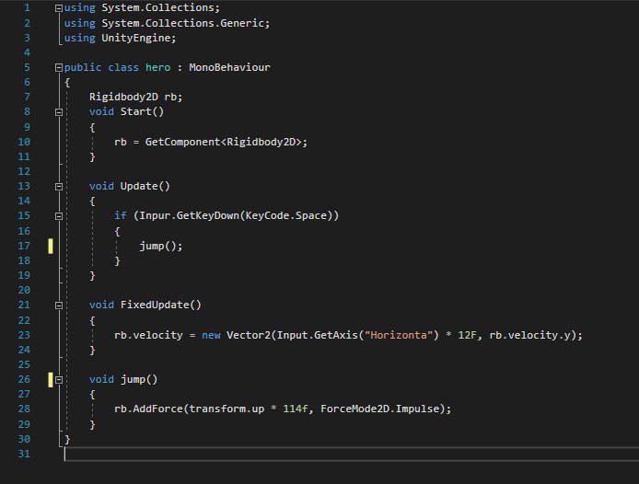The height and width of the screenshot is (484, 639).
Task: Click line number 26 in gutter
Action: tap(24, 379)
